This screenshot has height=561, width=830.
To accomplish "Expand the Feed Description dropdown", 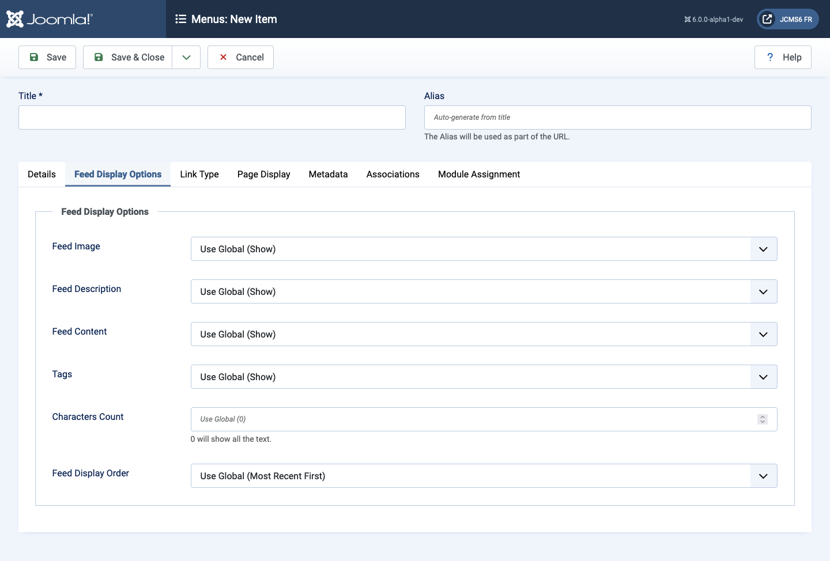I will [484, 291].
